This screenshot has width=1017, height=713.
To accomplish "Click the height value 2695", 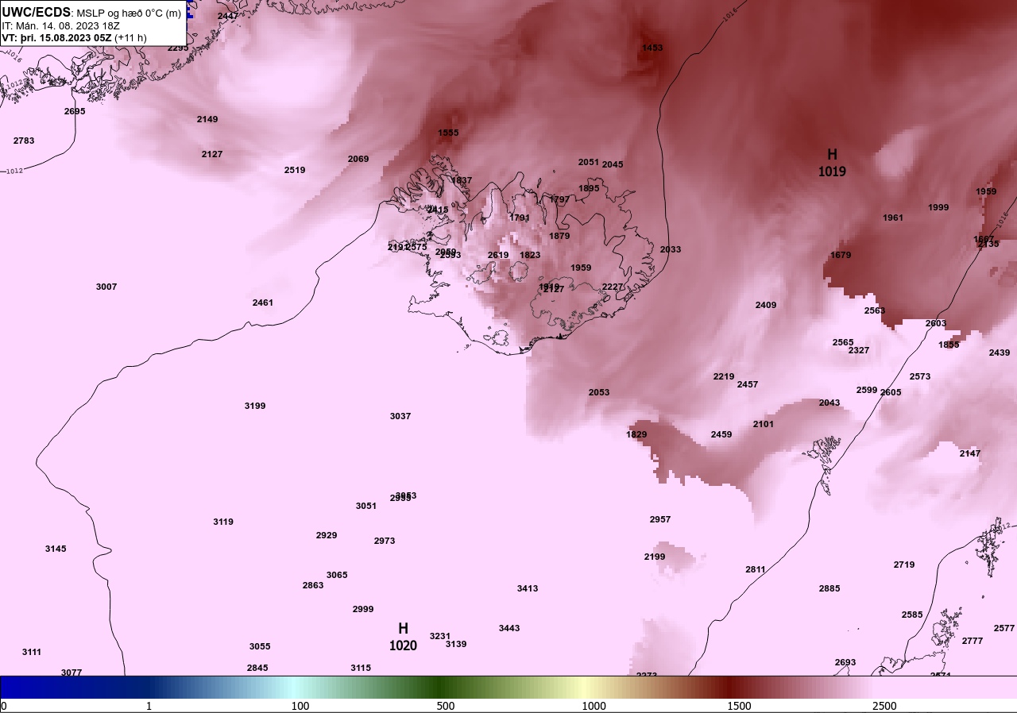I will pyautogui.click(x=75, y=111).
